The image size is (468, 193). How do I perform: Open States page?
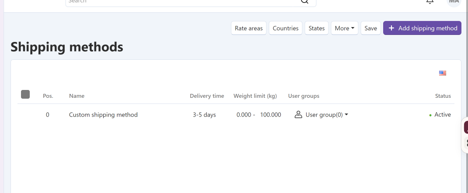pos(316,28)
